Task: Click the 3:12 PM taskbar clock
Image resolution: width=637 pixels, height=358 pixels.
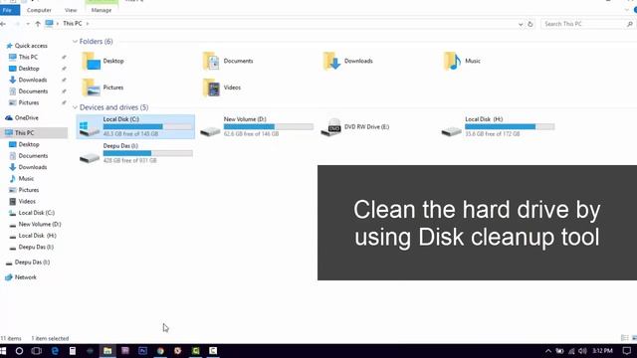Action: coord(602,351)
